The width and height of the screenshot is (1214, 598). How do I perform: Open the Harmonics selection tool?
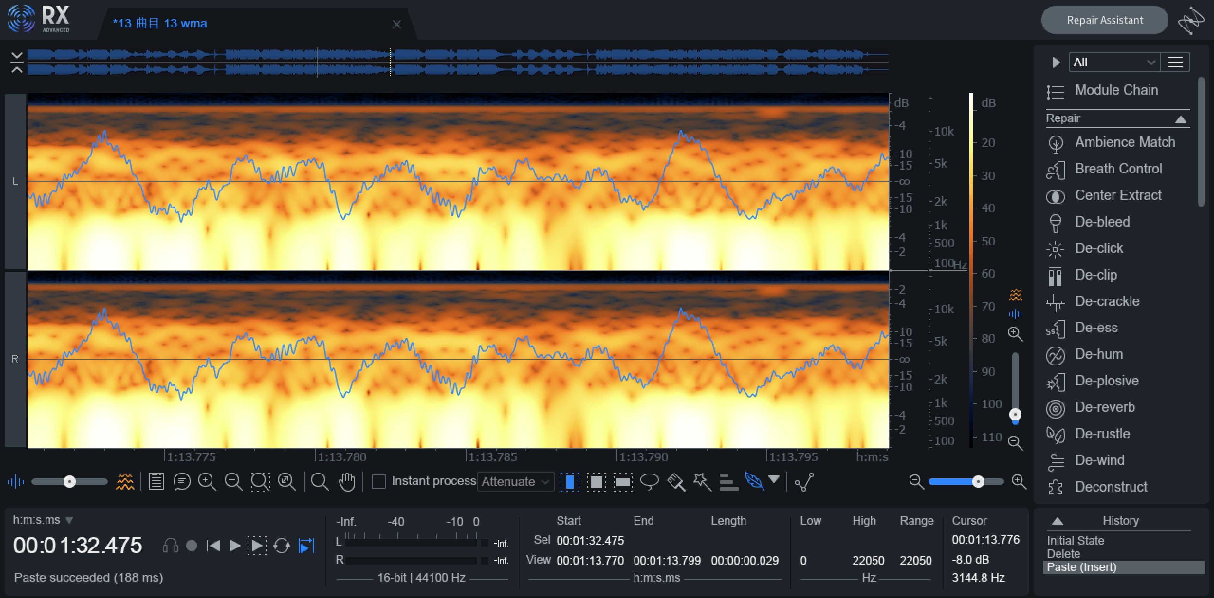click(x=729, y=481)
